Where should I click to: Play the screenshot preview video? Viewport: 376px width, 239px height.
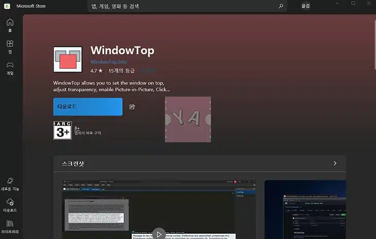159,234
